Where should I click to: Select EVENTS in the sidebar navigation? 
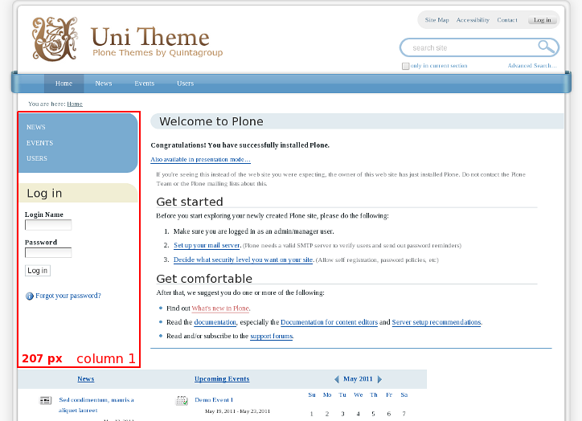point(39,143)
